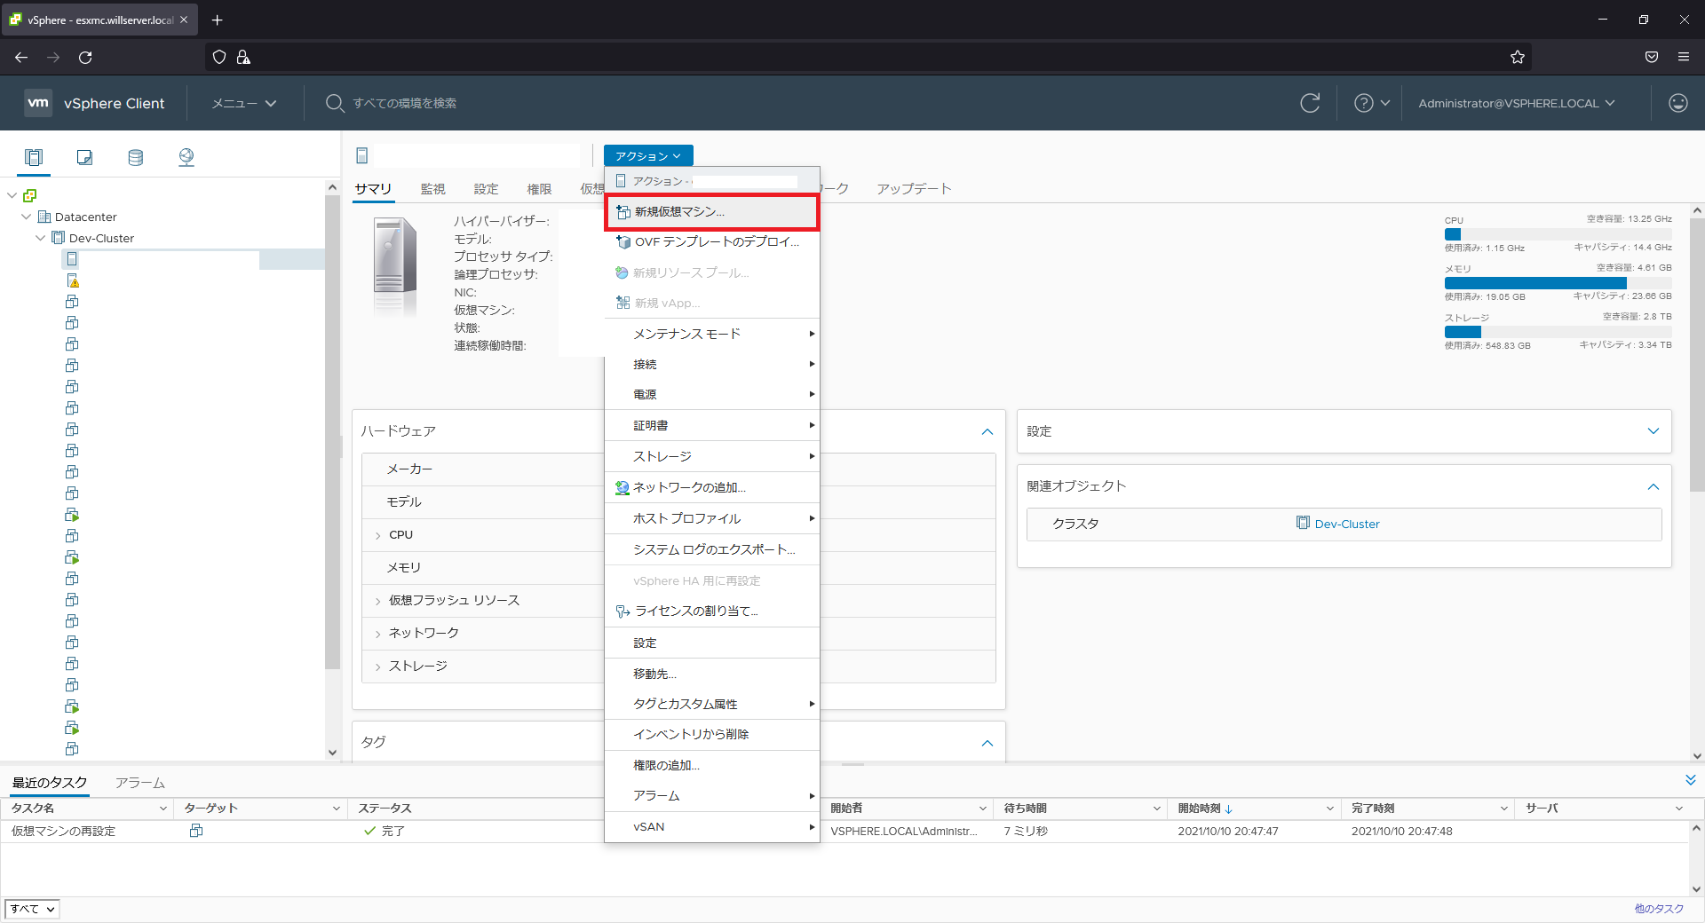Expand the 設定 panel on the right
This screenshot has height=923, width=1705.
pos(1653,431)
